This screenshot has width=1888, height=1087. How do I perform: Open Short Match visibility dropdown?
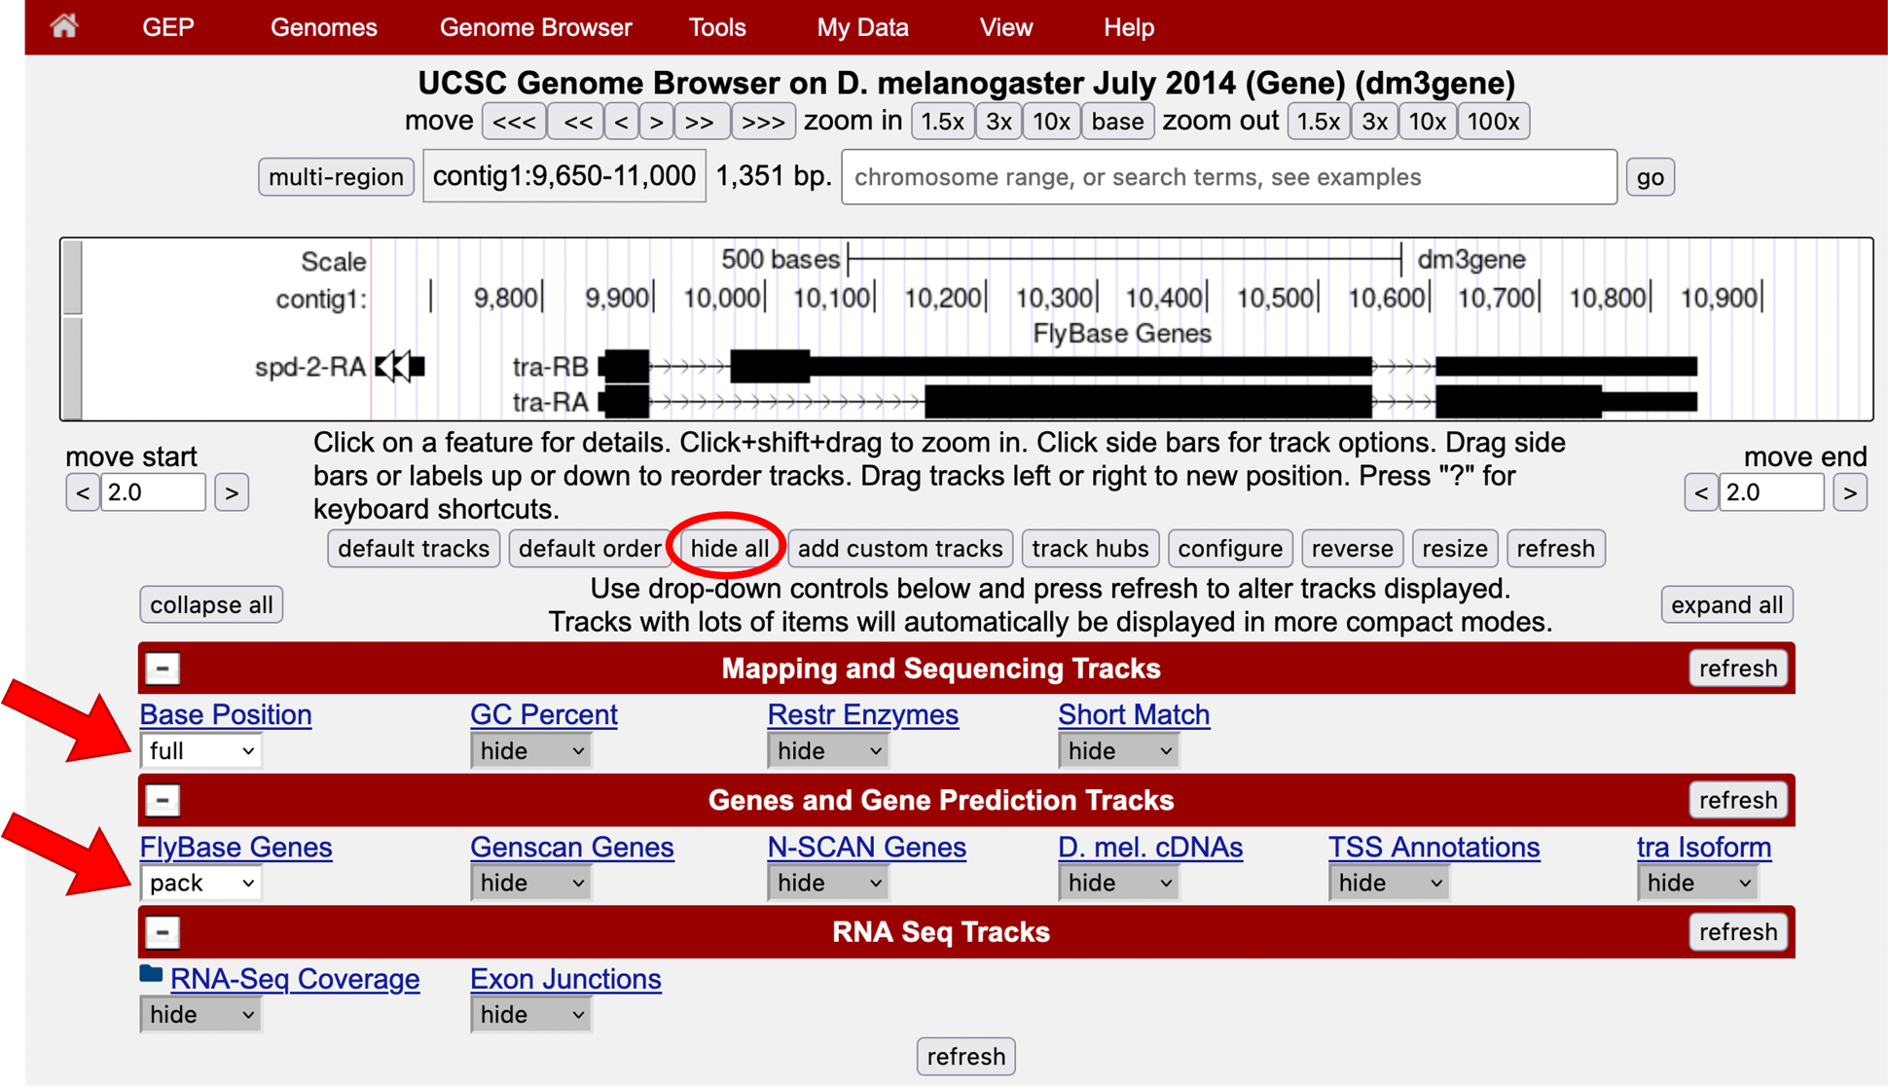click(1118, 751)
